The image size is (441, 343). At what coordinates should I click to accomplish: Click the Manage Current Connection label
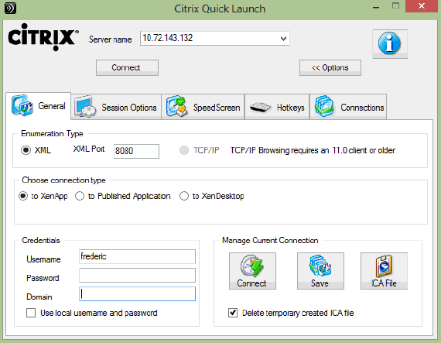coord(270,240)
